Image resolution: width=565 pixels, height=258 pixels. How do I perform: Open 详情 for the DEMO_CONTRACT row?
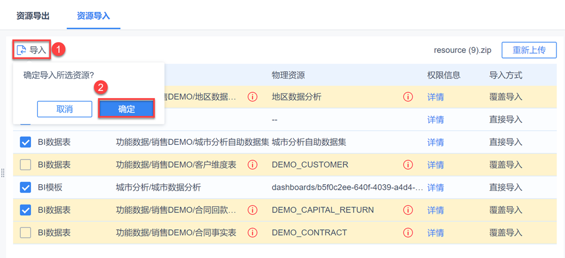pyautogui.click(x=435, y=232)
